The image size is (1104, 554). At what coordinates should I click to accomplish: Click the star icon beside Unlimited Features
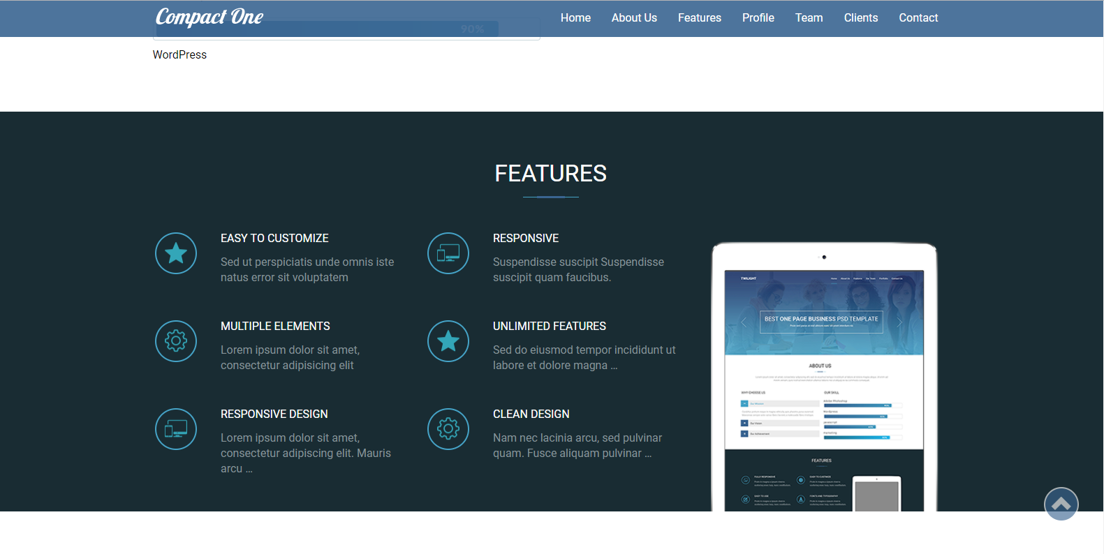coord(448,341)
